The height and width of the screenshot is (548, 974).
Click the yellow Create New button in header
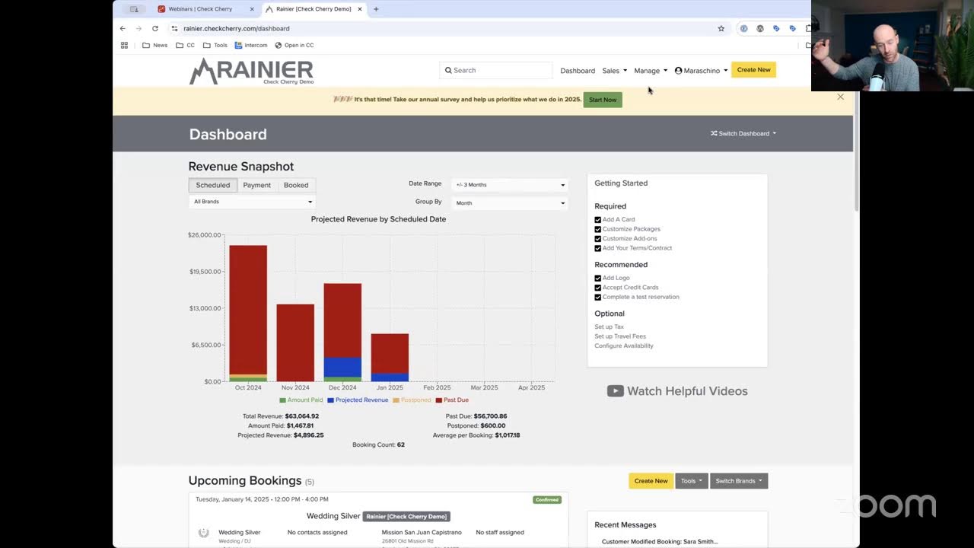[753, 70]
